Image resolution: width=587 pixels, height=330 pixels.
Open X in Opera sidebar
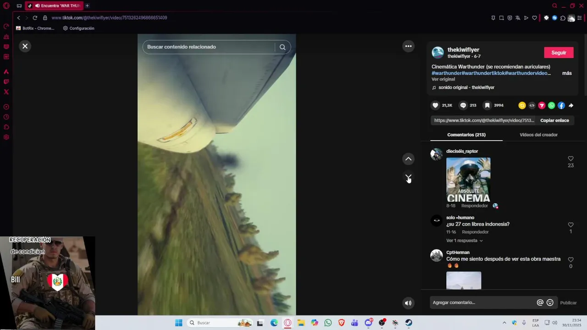click(x=6, y=92)
